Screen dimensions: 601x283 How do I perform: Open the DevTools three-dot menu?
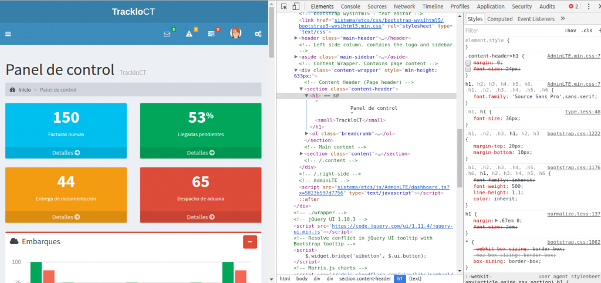coord(589,6)
